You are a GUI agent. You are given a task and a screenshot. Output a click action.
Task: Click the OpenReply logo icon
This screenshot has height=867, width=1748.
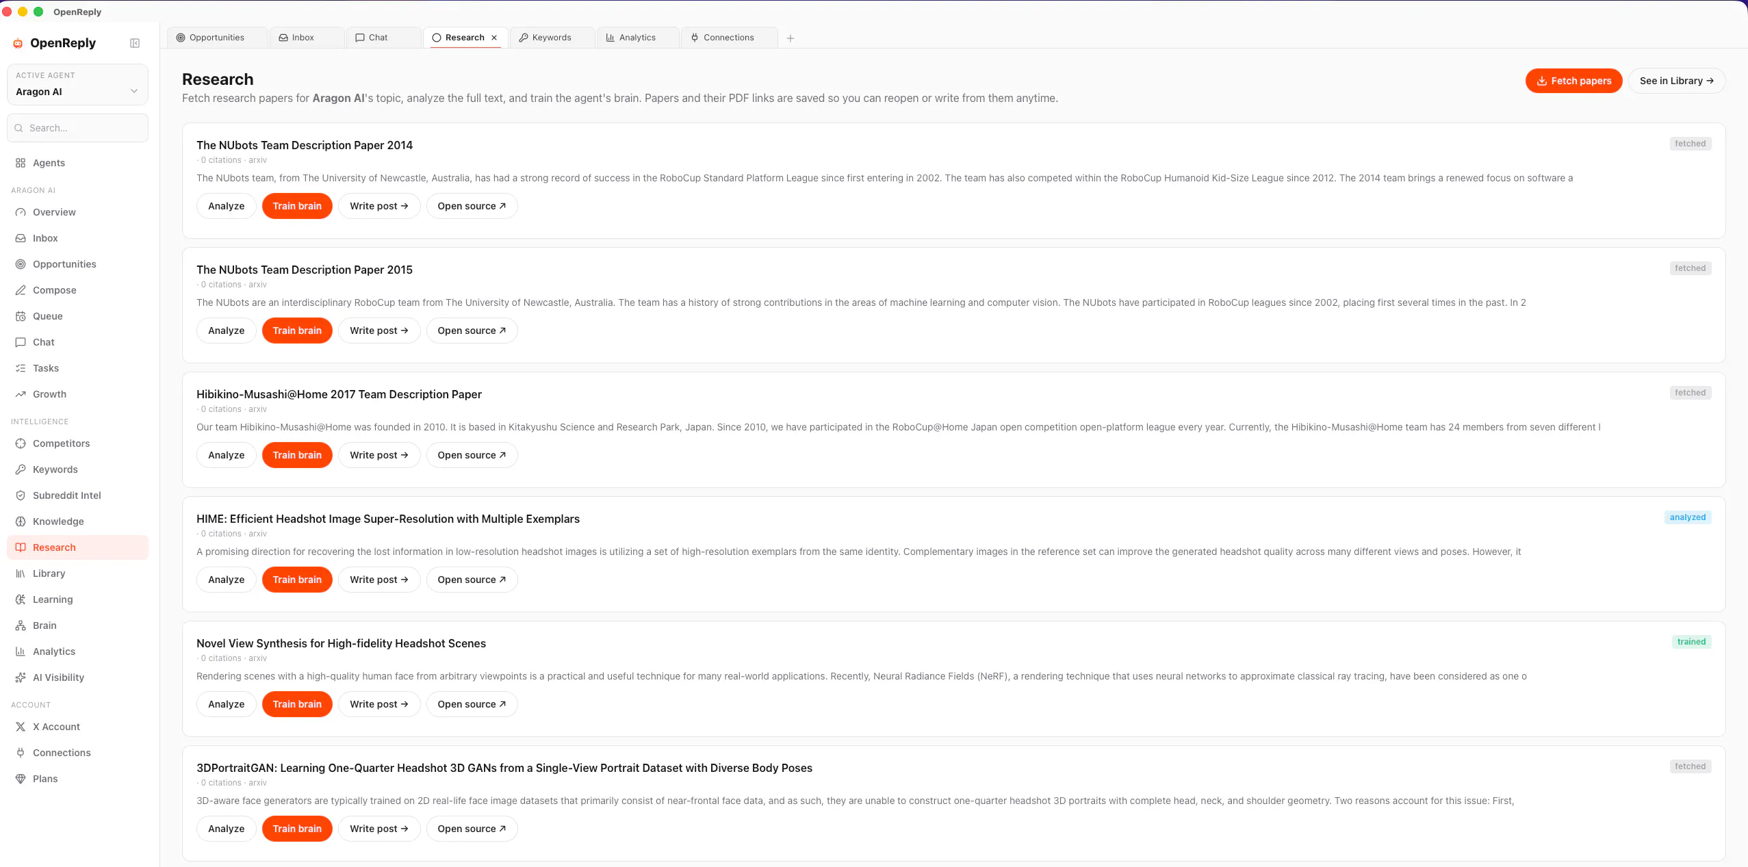click(18, 43)
